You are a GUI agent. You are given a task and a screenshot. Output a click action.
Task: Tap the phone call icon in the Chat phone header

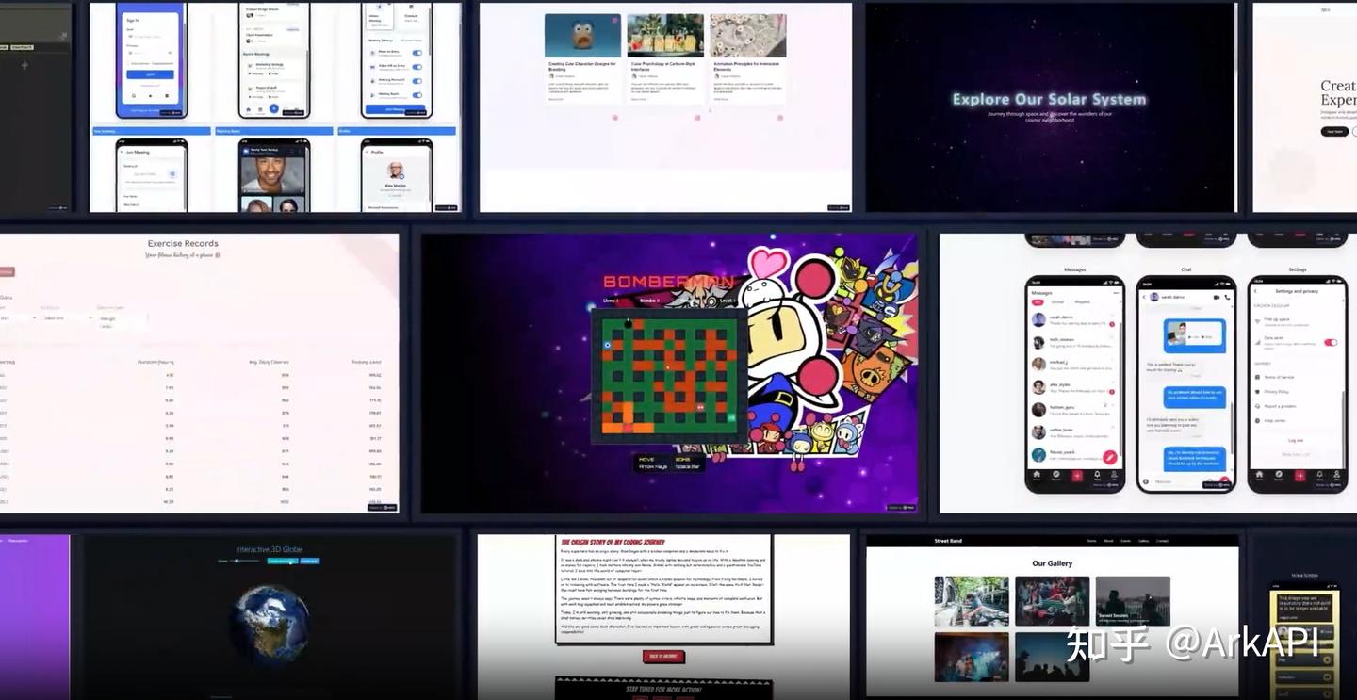pyautogui.click(x=1226, y=297)
